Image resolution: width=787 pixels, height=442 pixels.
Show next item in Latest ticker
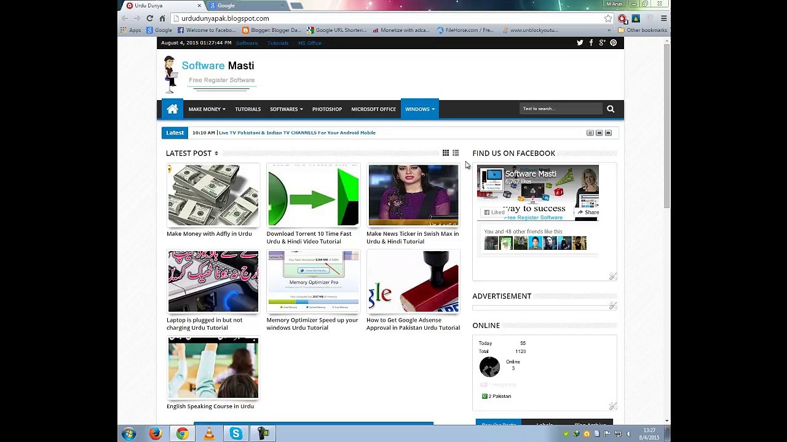coord(608,133)
